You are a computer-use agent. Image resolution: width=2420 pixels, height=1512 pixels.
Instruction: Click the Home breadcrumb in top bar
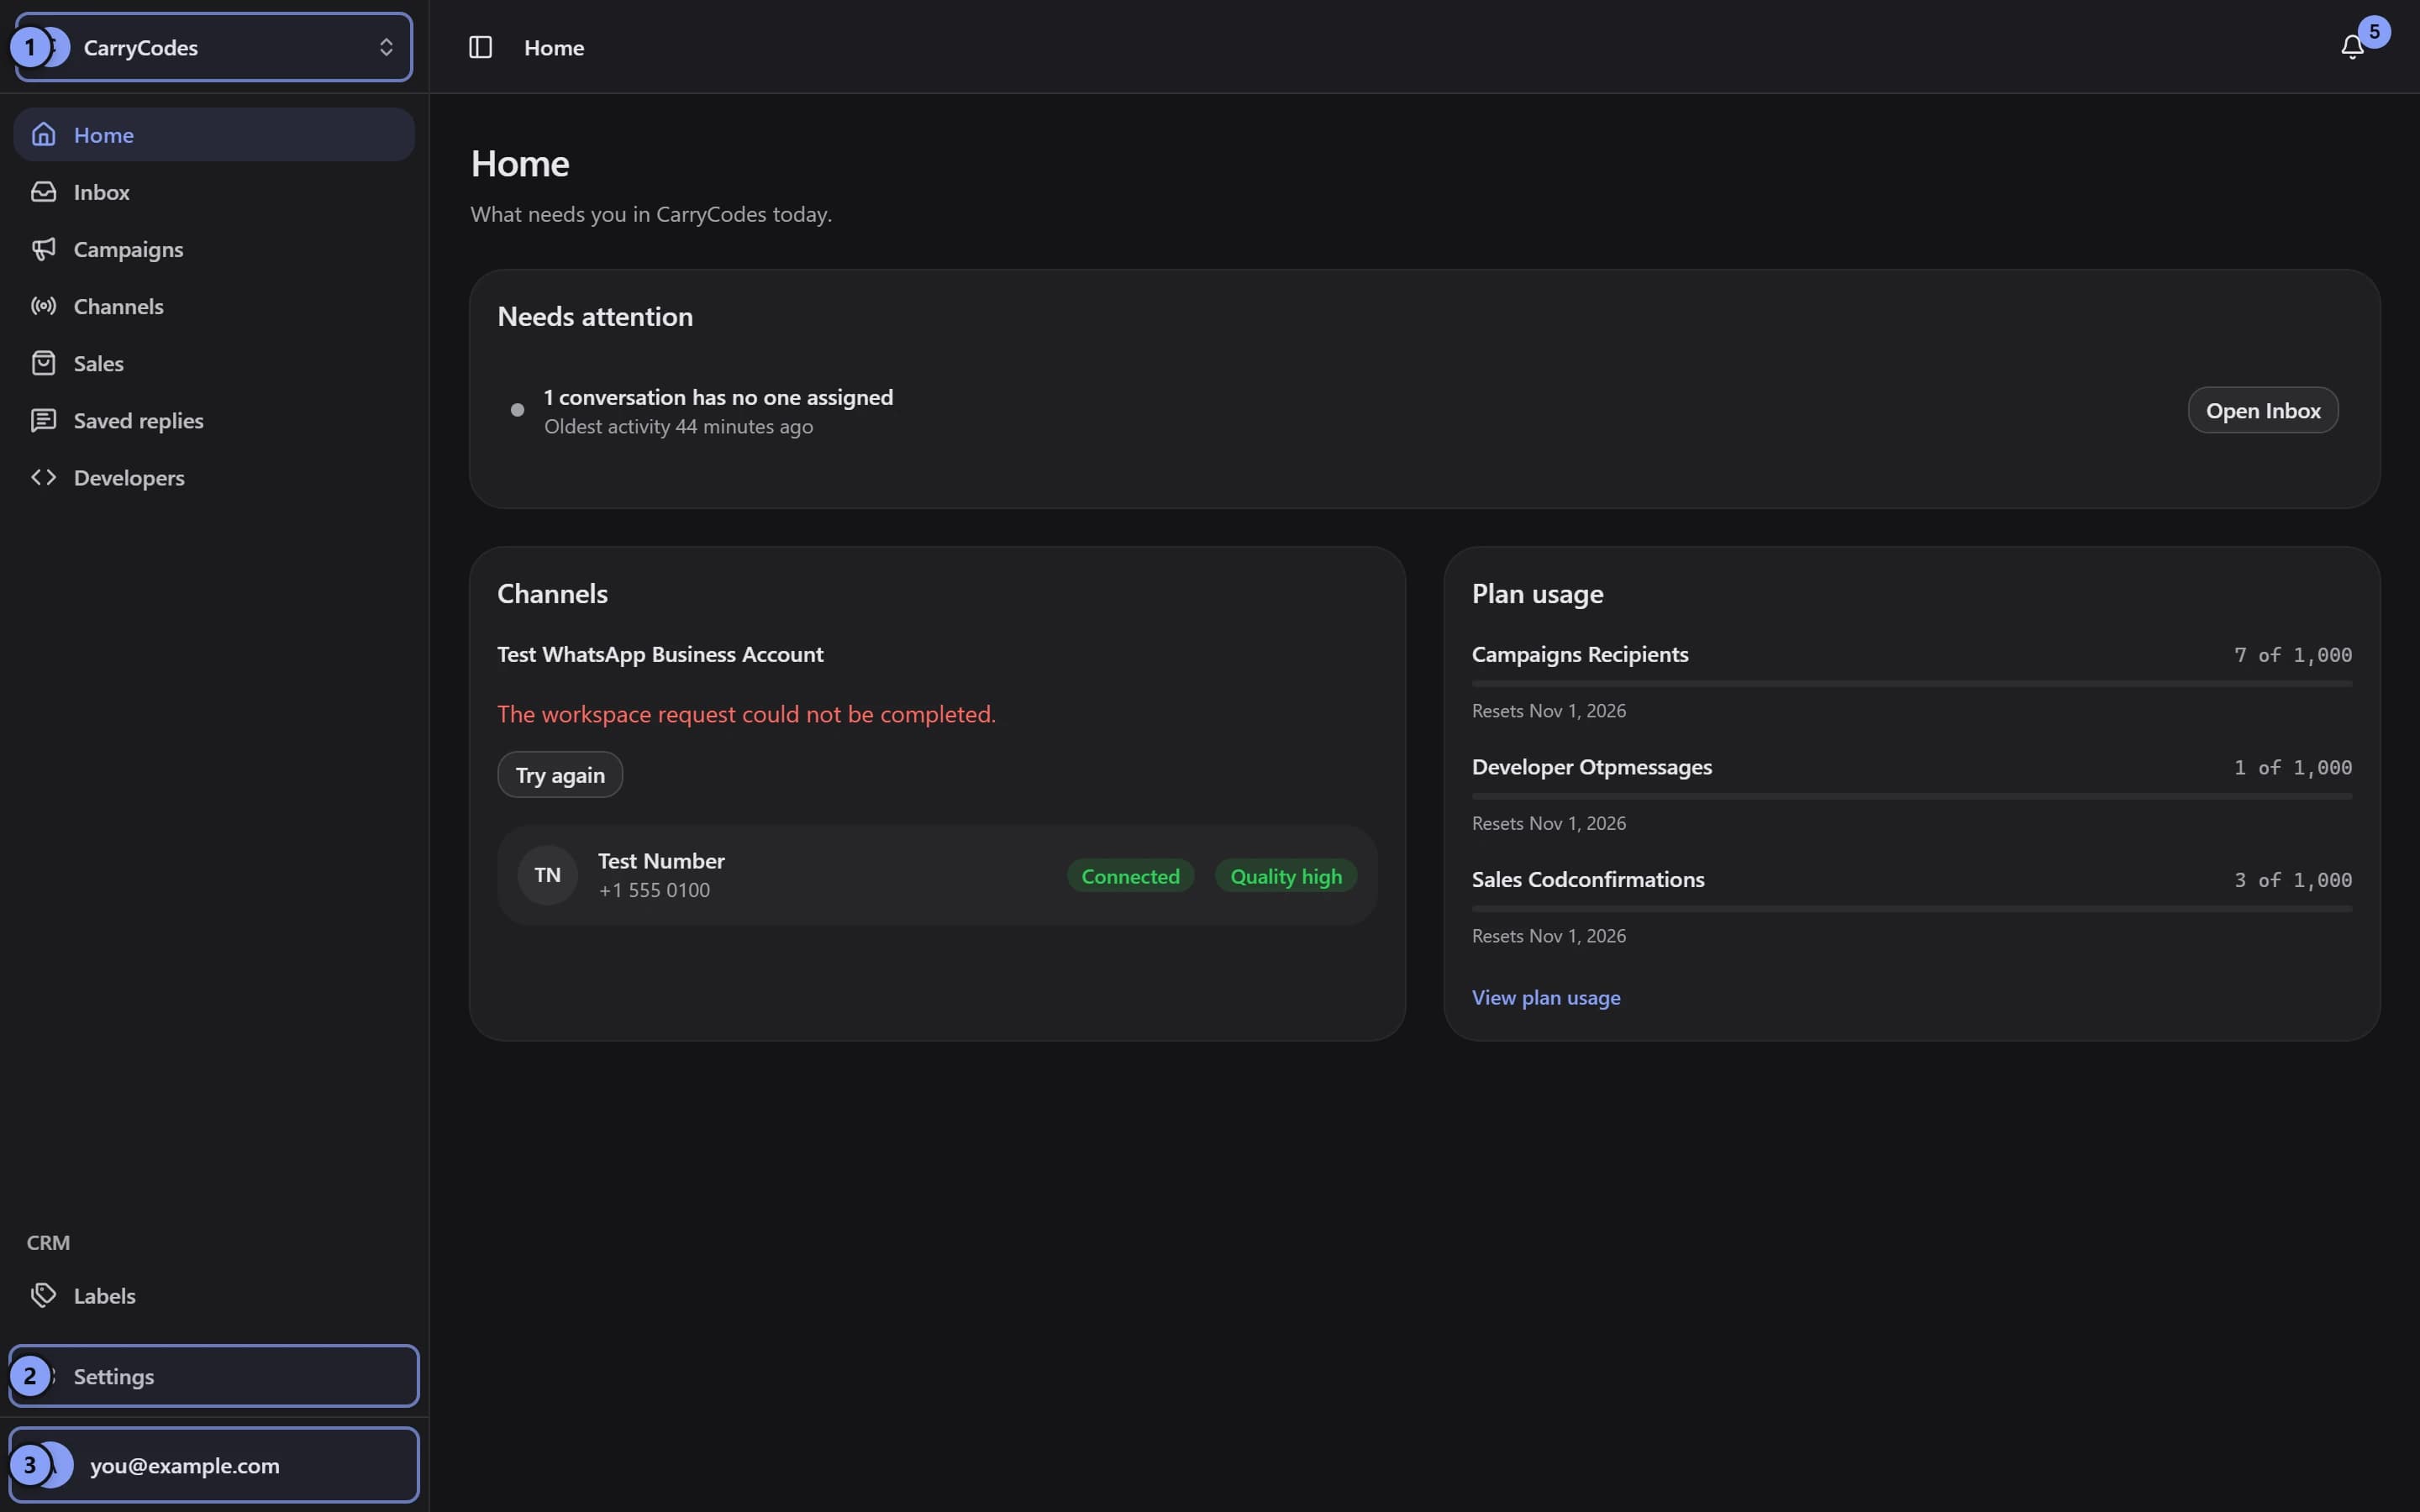point(554,47)
